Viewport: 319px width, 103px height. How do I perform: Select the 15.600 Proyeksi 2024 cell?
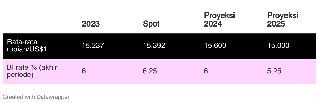(215, 46)
